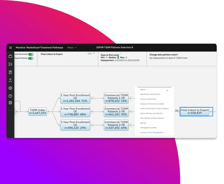Open the sliders settings icon in sidebar

pyautogui.click(x=10, y=64)
